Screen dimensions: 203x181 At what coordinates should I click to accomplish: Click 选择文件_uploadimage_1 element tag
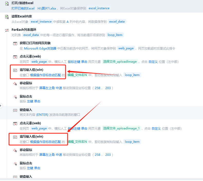tap(122, 128)
